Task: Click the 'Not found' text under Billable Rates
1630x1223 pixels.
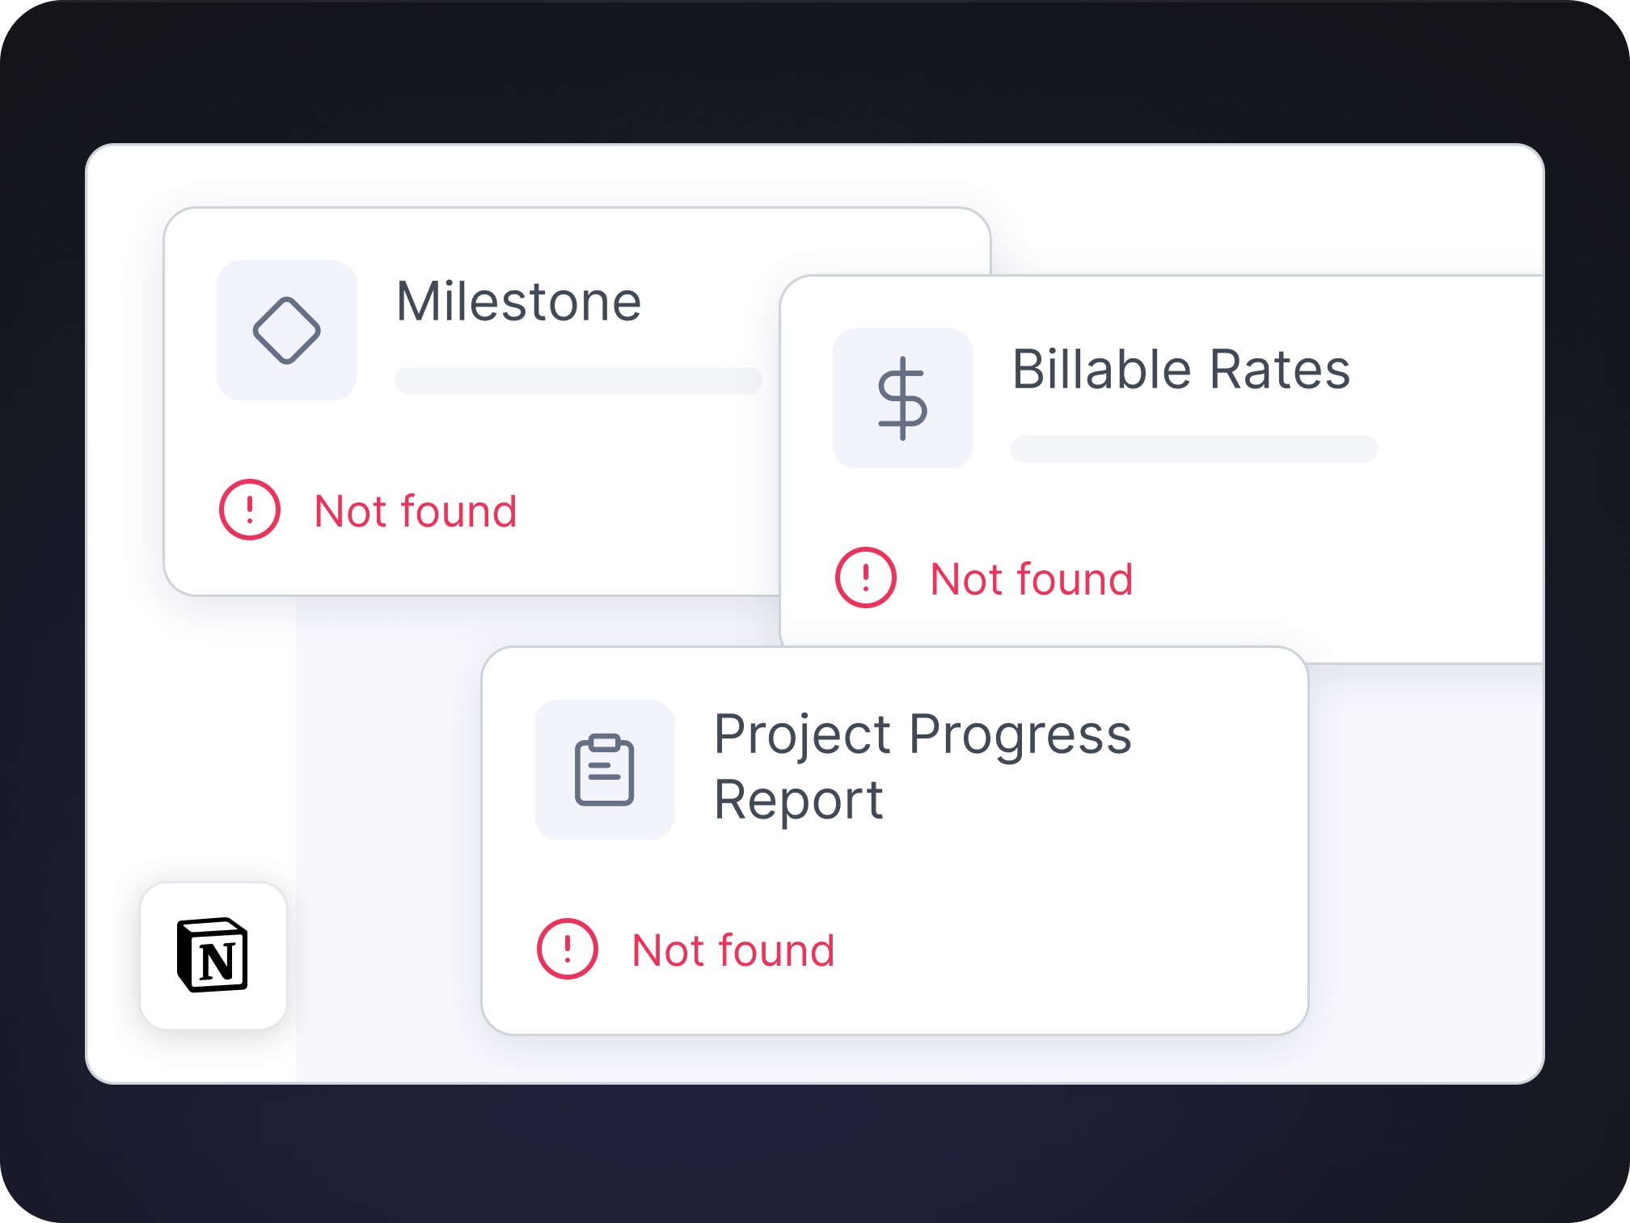Action: point(1032,579)
